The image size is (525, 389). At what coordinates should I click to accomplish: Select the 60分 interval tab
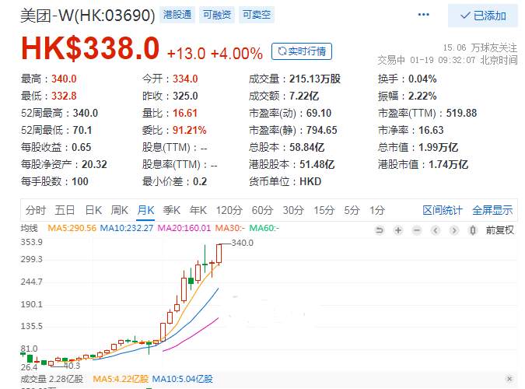pyautogui.click(x=263, y=210)
